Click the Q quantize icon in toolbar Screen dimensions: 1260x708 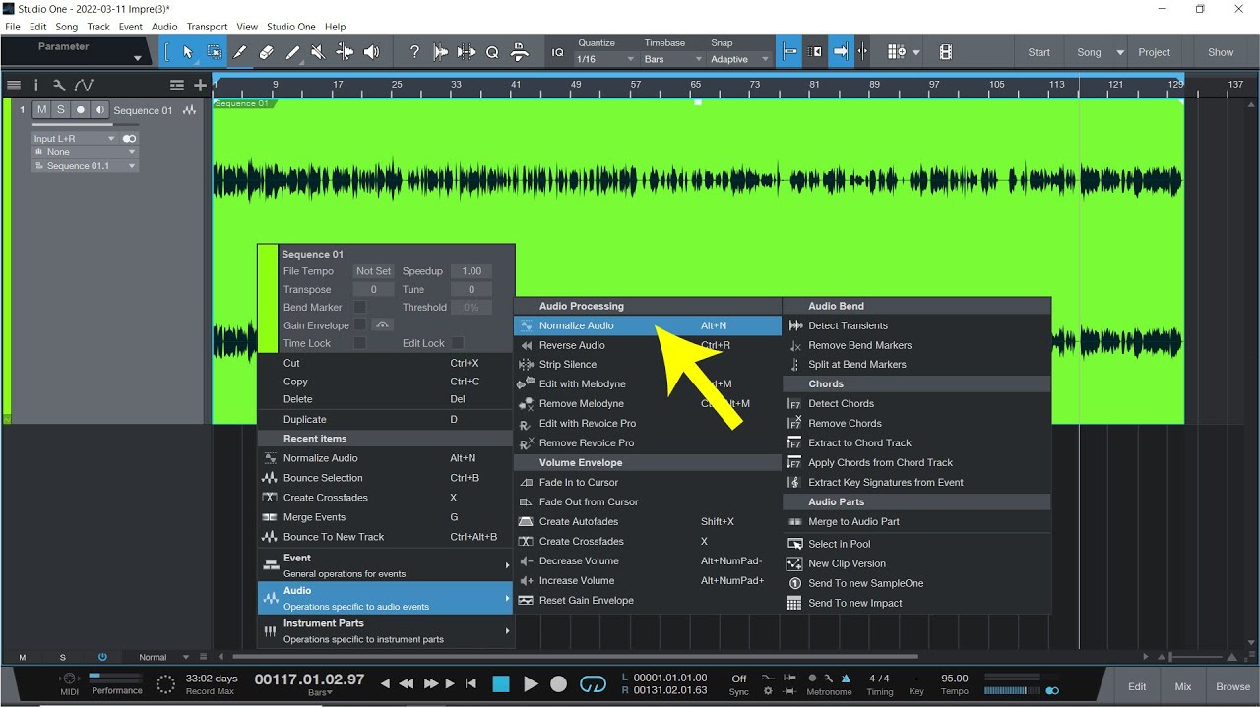(492, 52)
